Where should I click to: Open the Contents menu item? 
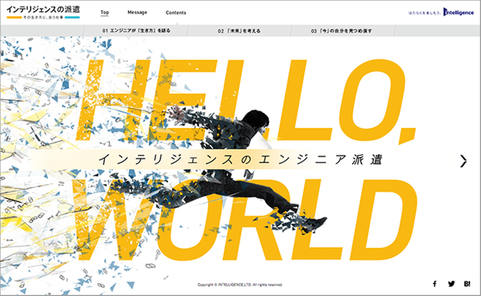176,13
